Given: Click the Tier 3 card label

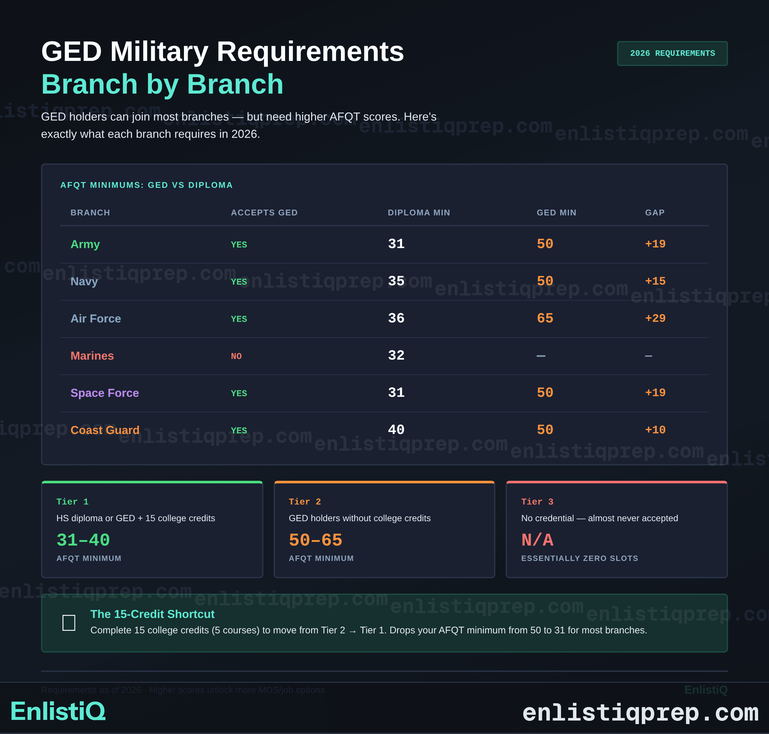Looking at the screenshot, I should click(x=537, y=502).
